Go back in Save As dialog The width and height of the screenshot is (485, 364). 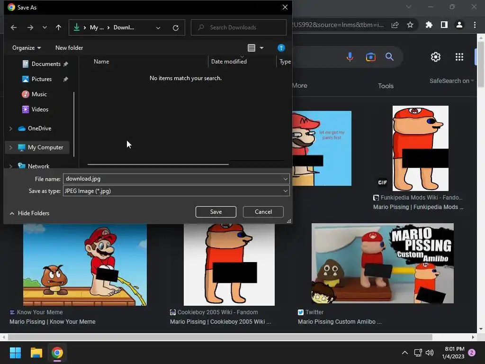tap(14, 27)
